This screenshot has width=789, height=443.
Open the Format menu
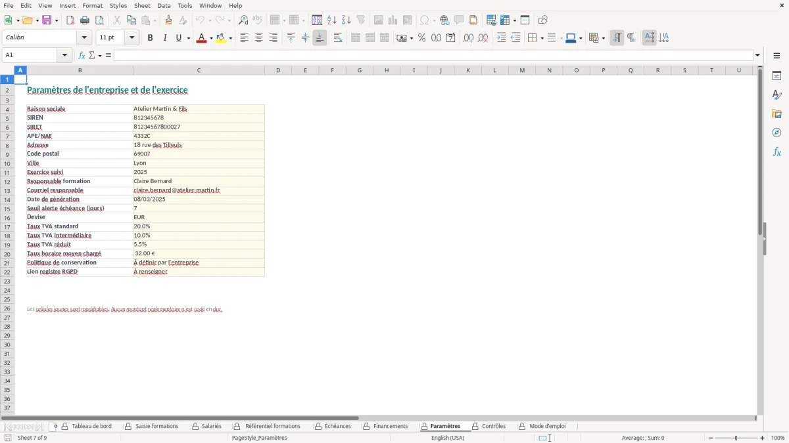pos(93,5)
